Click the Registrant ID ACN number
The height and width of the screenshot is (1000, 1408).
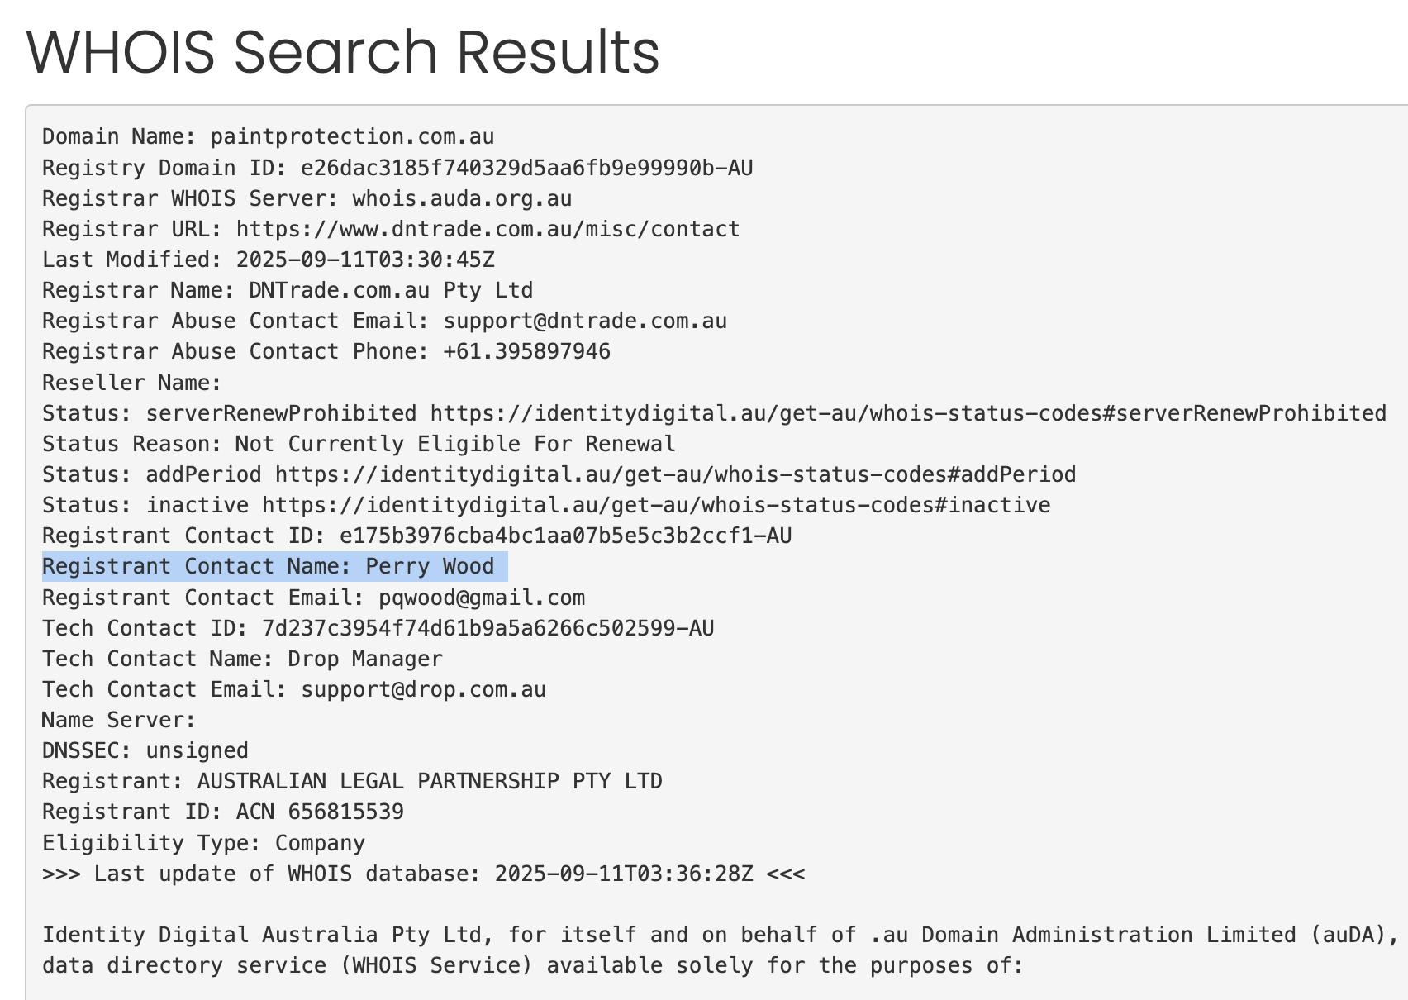coord(320,812)
